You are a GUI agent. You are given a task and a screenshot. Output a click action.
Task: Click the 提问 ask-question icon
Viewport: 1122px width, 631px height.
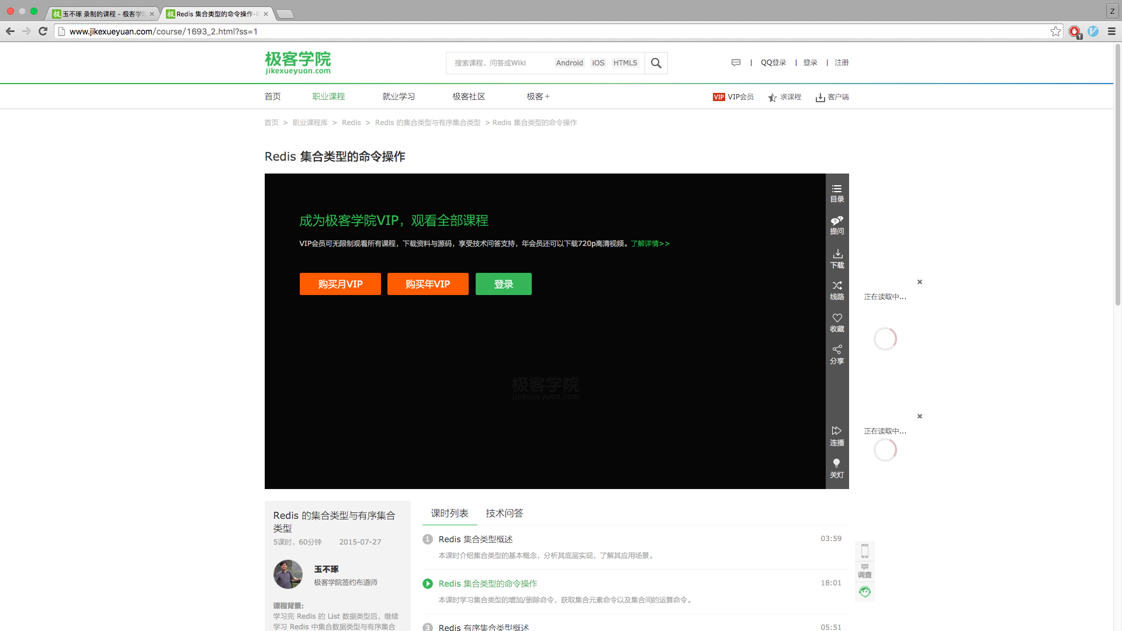coord(837,225)
